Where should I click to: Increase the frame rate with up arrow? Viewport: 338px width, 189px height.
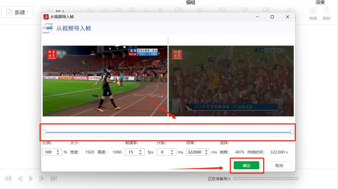pyautogui.click(x=141, y=151)
